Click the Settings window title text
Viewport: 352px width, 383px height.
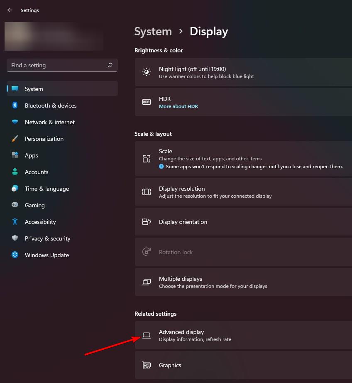click(x=30, y=10)
